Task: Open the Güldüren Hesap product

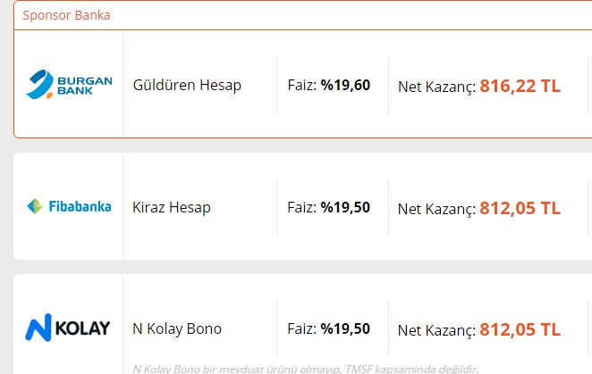Action: (187, 85)
